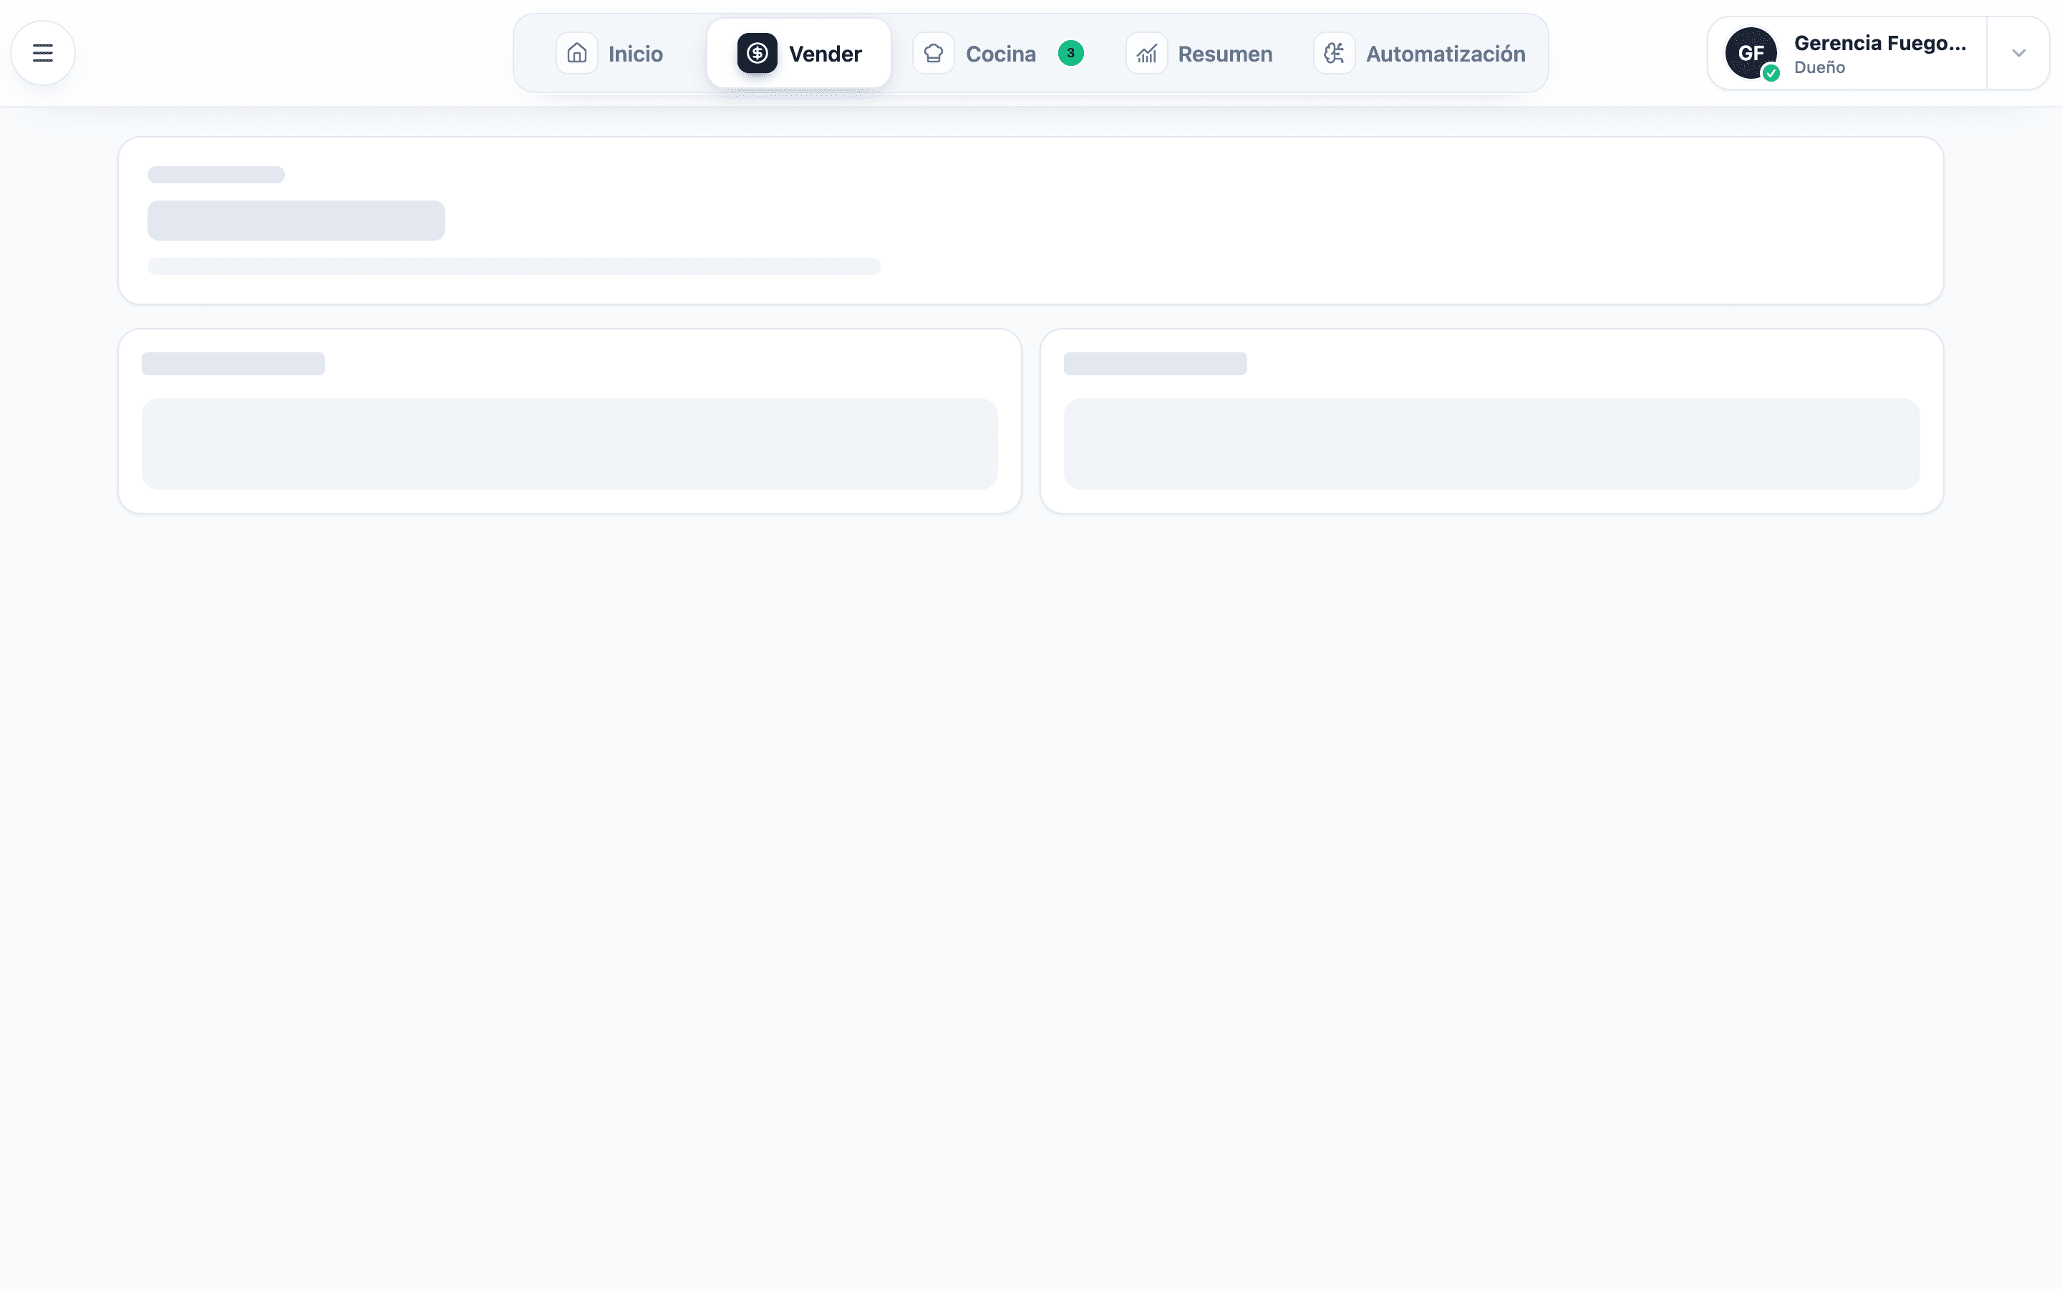Switch to the Cocina tab
Image resolution: width=2062 pixels, height=1289 pixels.
tap(999, 53)
